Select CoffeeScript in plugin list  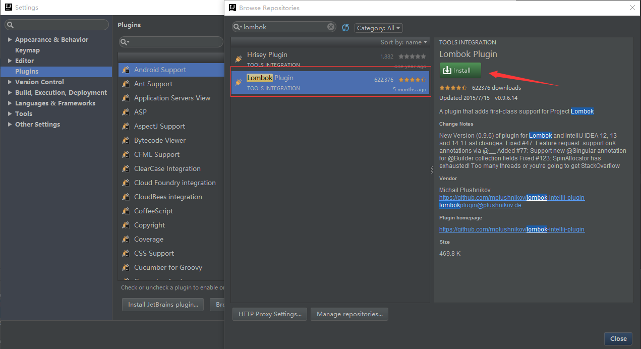(171, 211)
